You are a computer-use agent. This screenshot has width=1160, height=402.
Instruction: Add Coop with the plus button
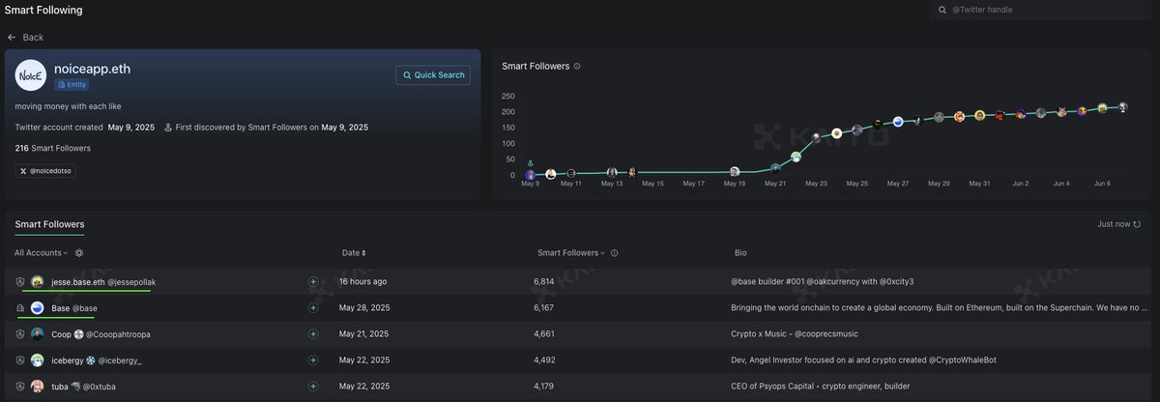313,333
